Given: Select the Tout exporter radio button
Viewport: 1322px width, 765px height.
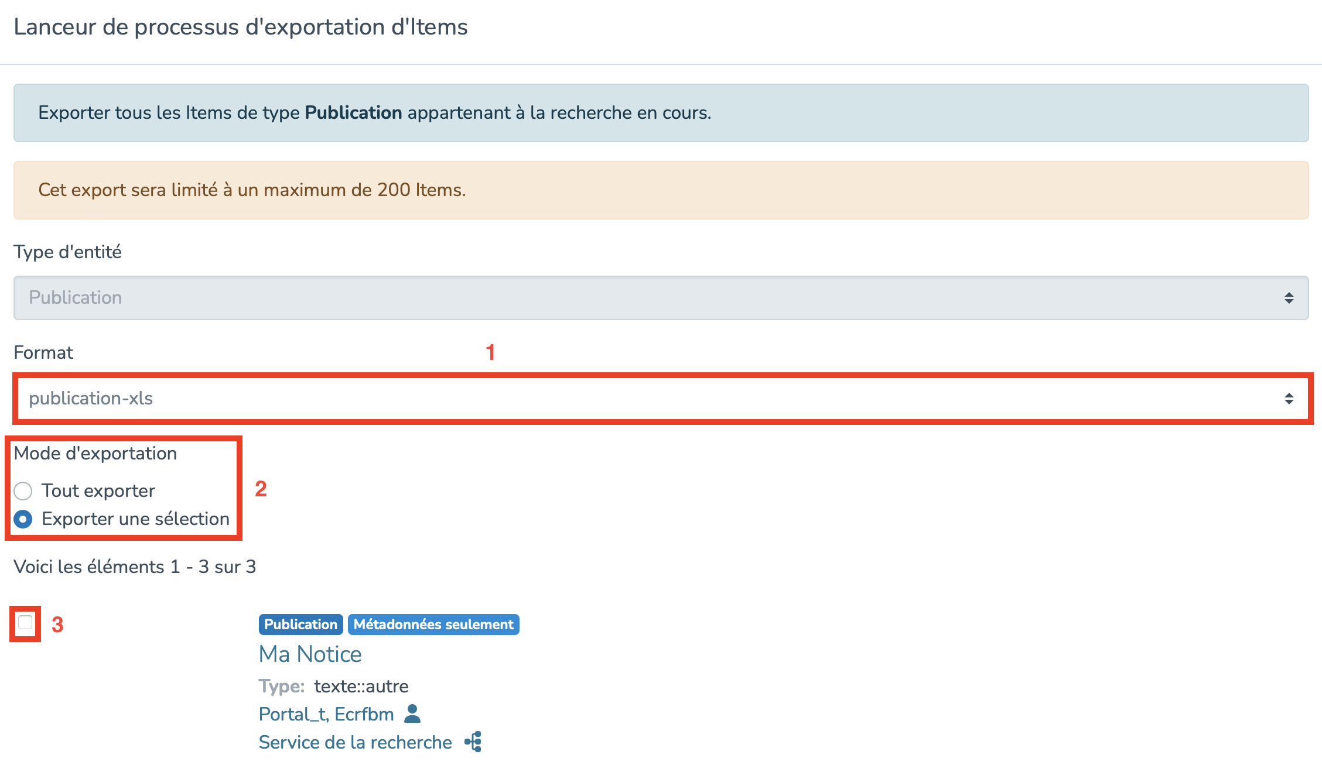Looking at the screenshot, I should point(23,491).
